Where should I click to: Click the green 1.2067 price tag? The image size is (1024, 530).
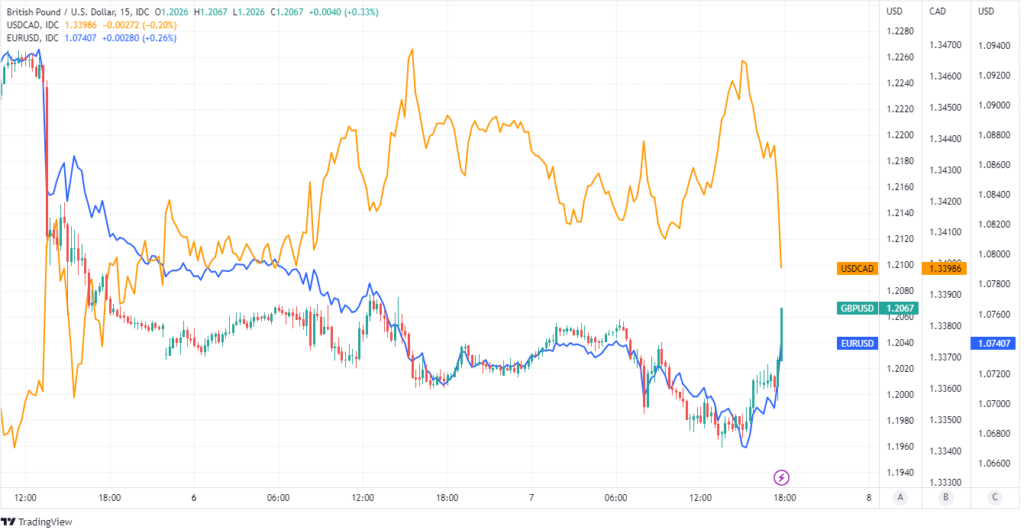point(899,309)
